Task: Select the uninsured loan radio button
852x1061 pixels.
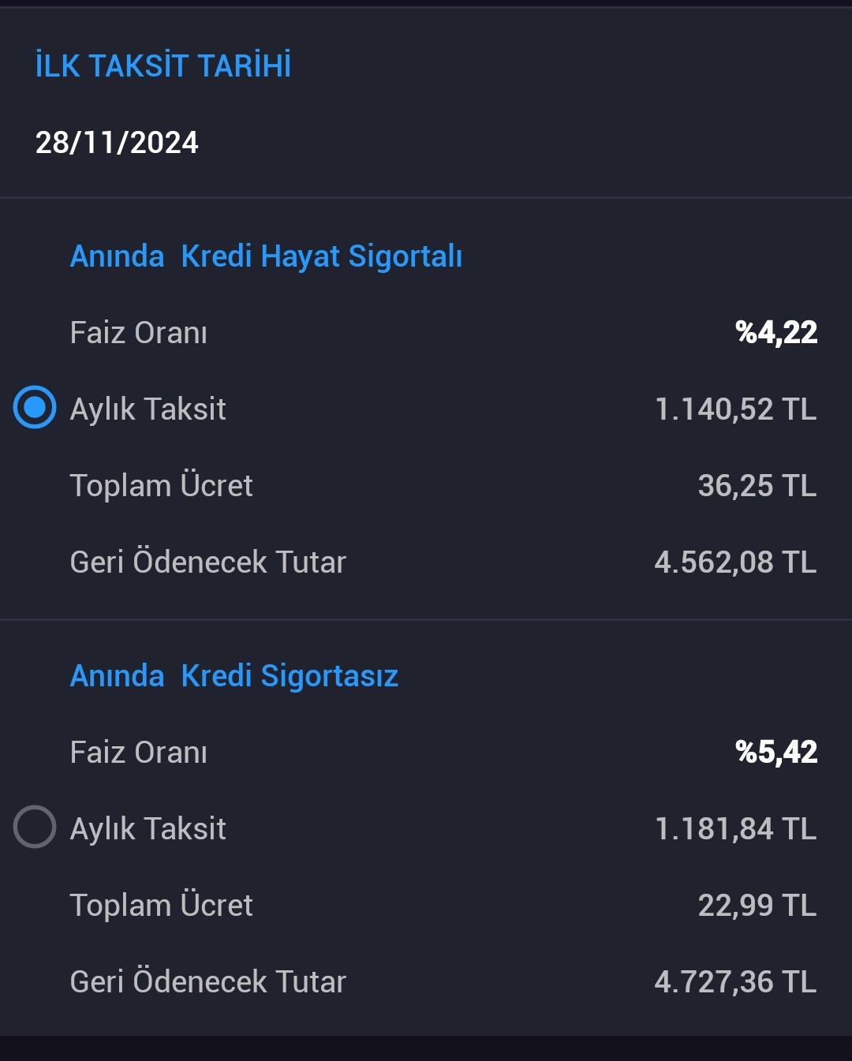Action: pos(35,827)
